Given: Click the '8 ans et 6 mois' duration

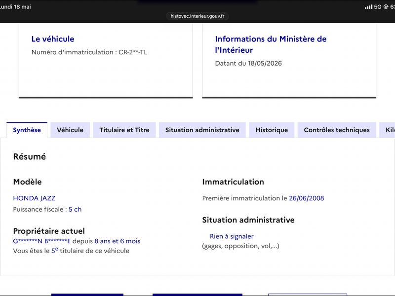Looking at the screenshot, I should [118, 241].
